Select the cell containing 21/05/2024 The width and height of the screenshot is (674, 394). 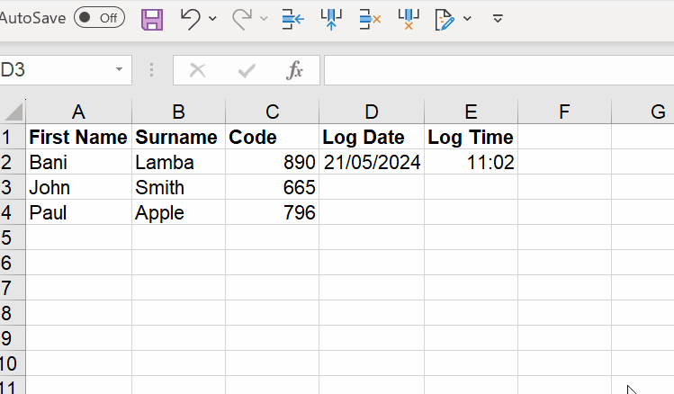pyautogui.click(x=371, y=163)
